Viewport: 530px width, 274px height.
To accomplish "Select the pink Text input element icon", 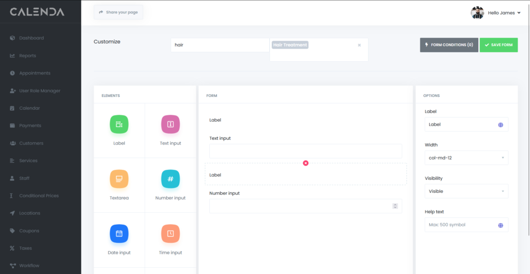I will coord(170,124).
